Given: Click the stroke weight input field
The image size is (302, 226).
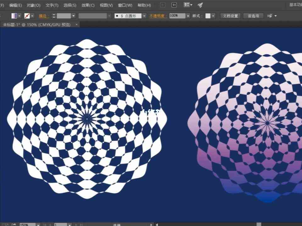Looking at the screenshot, I should pos(64,16).
